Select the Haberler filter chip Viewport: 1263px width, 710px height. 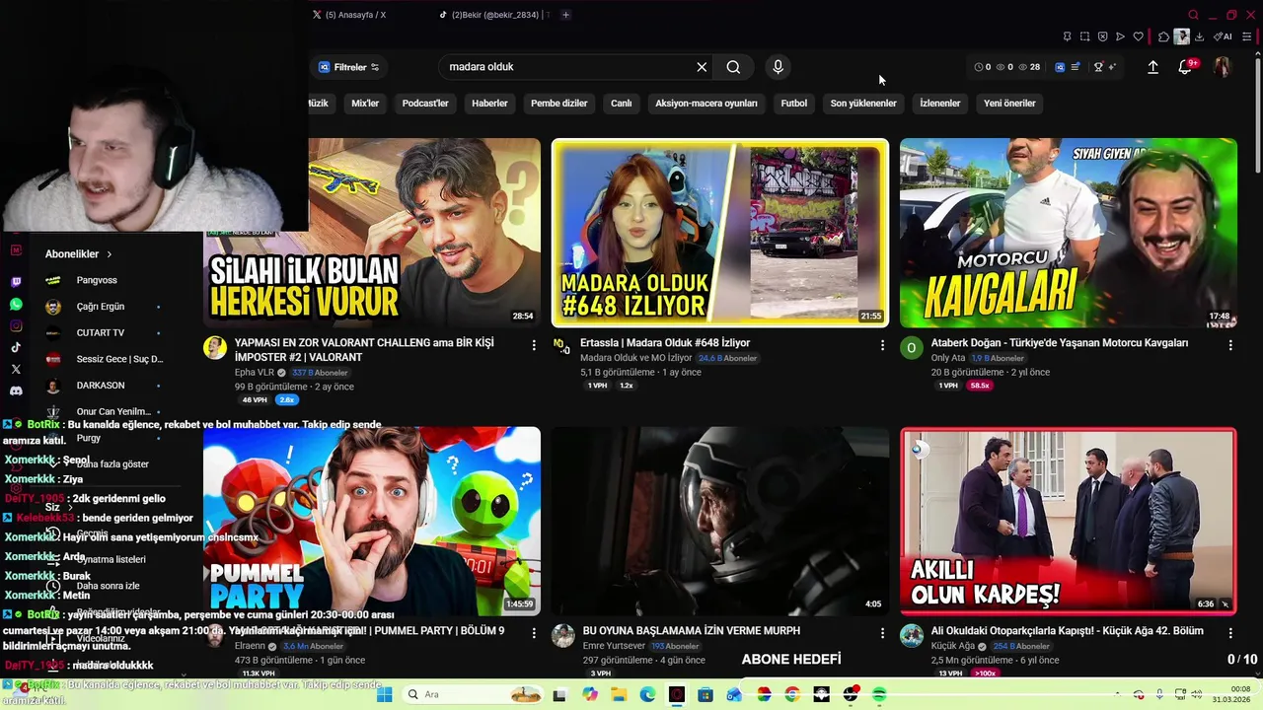[489, 104]
